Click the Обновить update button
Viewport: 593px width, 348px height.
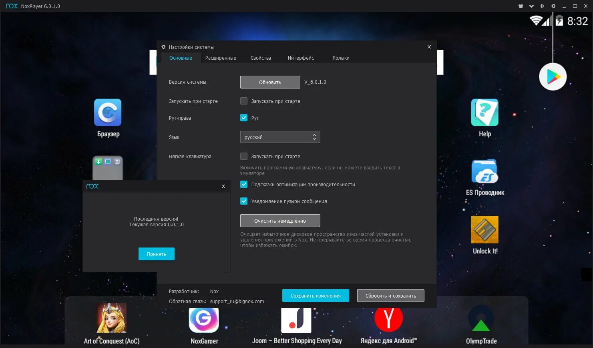(x=270, y=82)
